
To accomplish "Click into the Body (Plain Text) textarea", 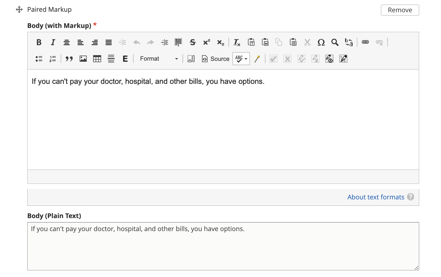I will tap(223, 246).
